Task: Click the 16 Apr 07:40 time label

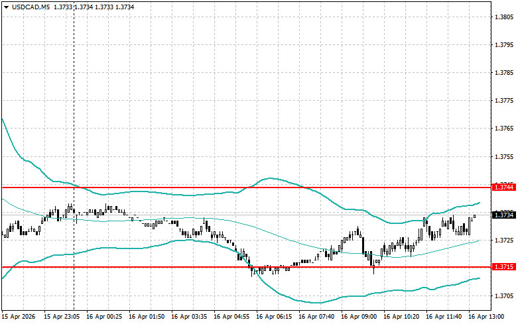Action: pyautogui.click(x=316, y=317)
